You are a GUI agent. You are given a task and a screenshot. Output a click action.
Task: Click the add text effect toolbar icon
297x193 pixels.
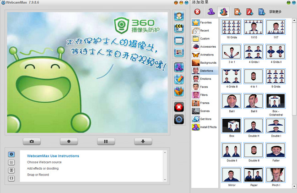[262, 11]
